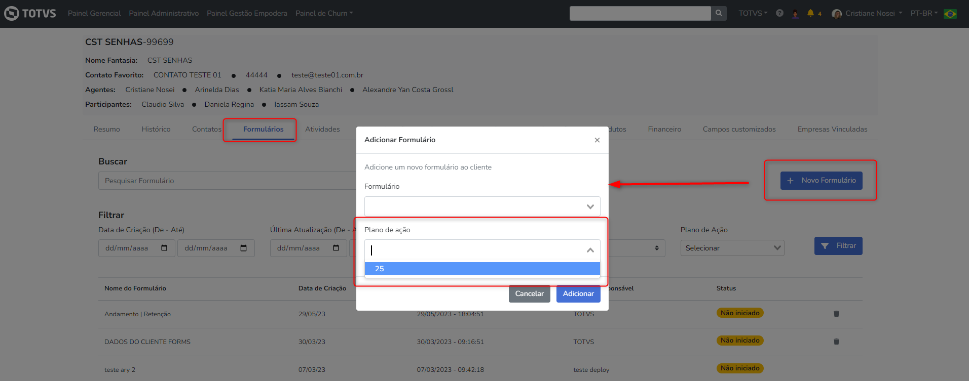Collapse the Plano de ação dropdown chevron
Viewport: 969px width, 381px height.
(x=590, y=250)
